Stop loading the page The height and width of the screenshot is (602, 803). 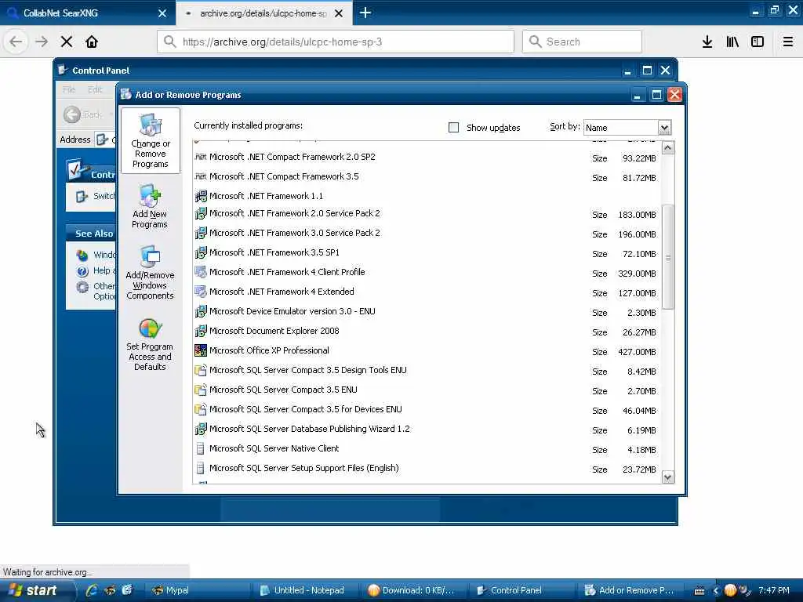pos(67,42)
